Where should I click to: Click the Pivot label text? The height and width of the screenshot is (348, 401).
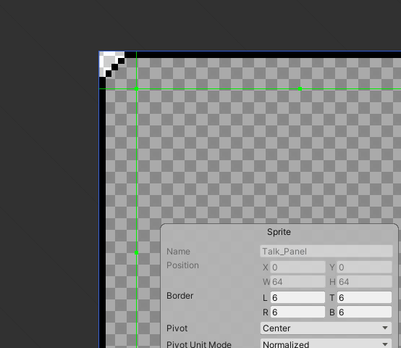177,328
